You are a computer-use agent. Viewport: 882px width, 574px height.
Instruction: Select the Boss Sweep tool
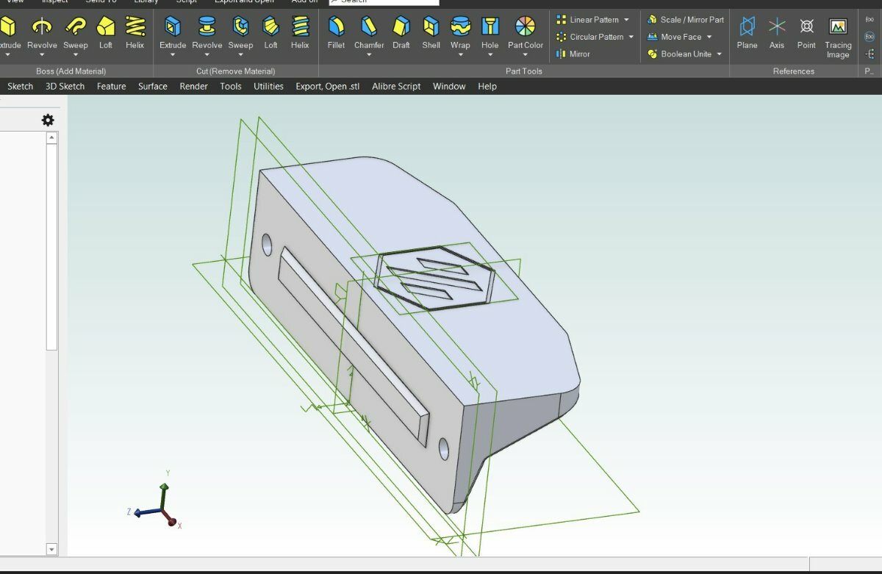[76, 32]
